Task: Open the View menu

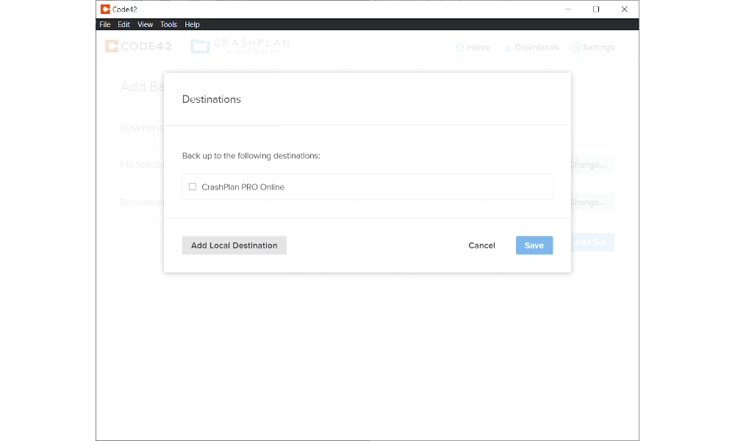Action: click(145, 24)
